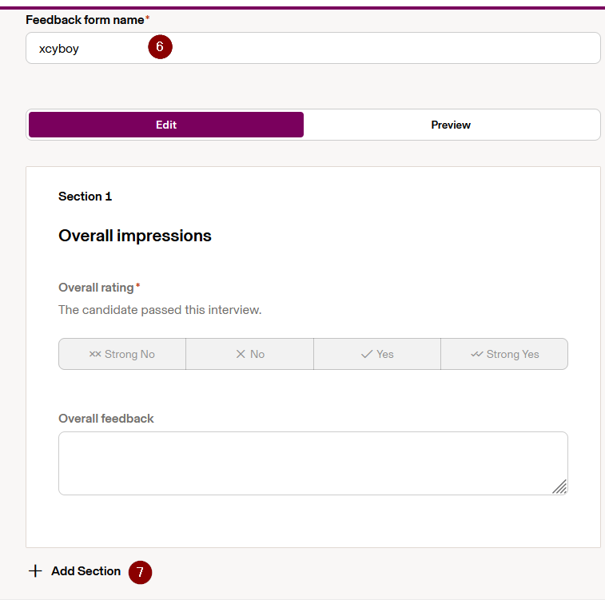This screenshot has height=600, width=605.
Task: Click the X icon on the No option
Action: pos(241,354)
